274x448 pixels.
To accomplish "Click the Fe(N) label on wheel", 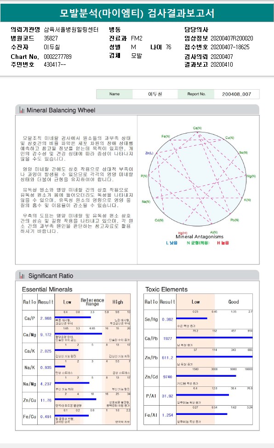I will (166, 136).
